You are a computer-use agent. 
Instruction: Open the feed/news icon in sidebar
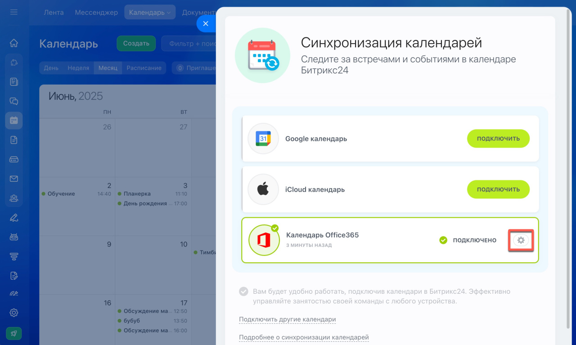point(14,82)
